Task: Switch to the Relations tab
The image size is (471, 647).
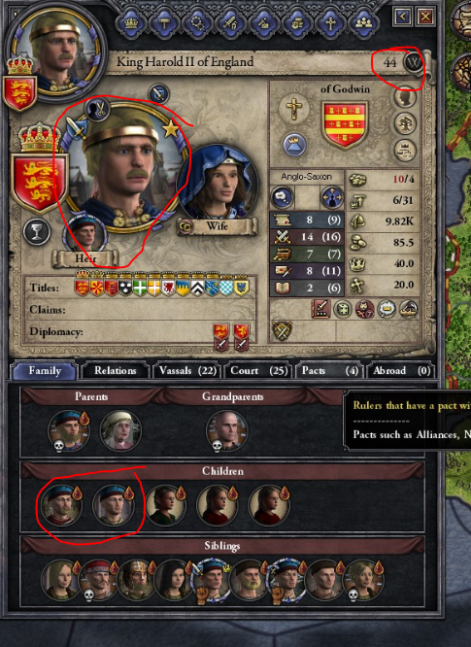Action: [115, 370]
